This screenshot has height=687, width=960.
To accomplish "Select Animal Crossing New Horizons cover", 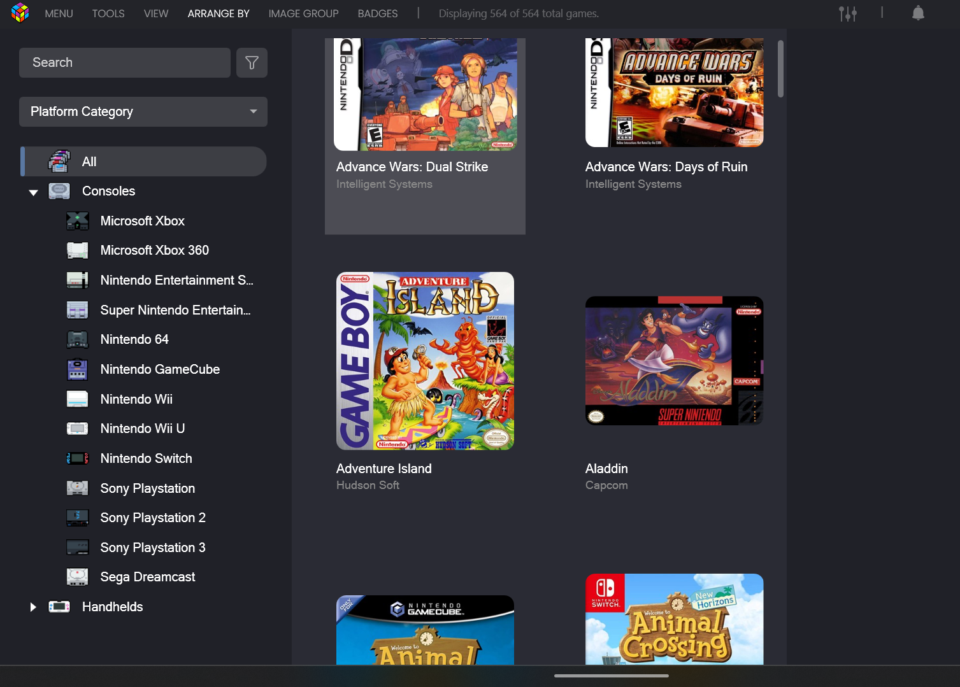I will click(675, 620).
